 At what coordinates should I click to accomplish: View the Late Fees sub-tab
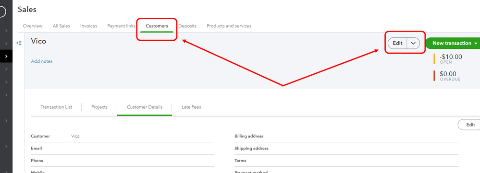[x=191, y=107]
